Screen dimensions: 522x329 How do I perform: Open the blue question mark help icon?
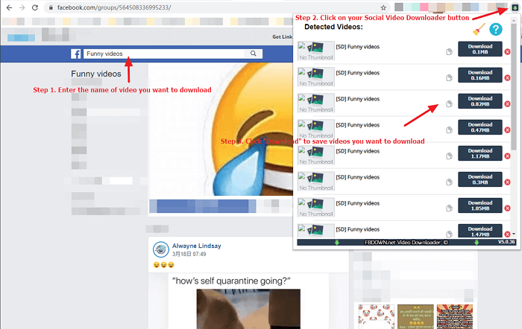(495, 30)
